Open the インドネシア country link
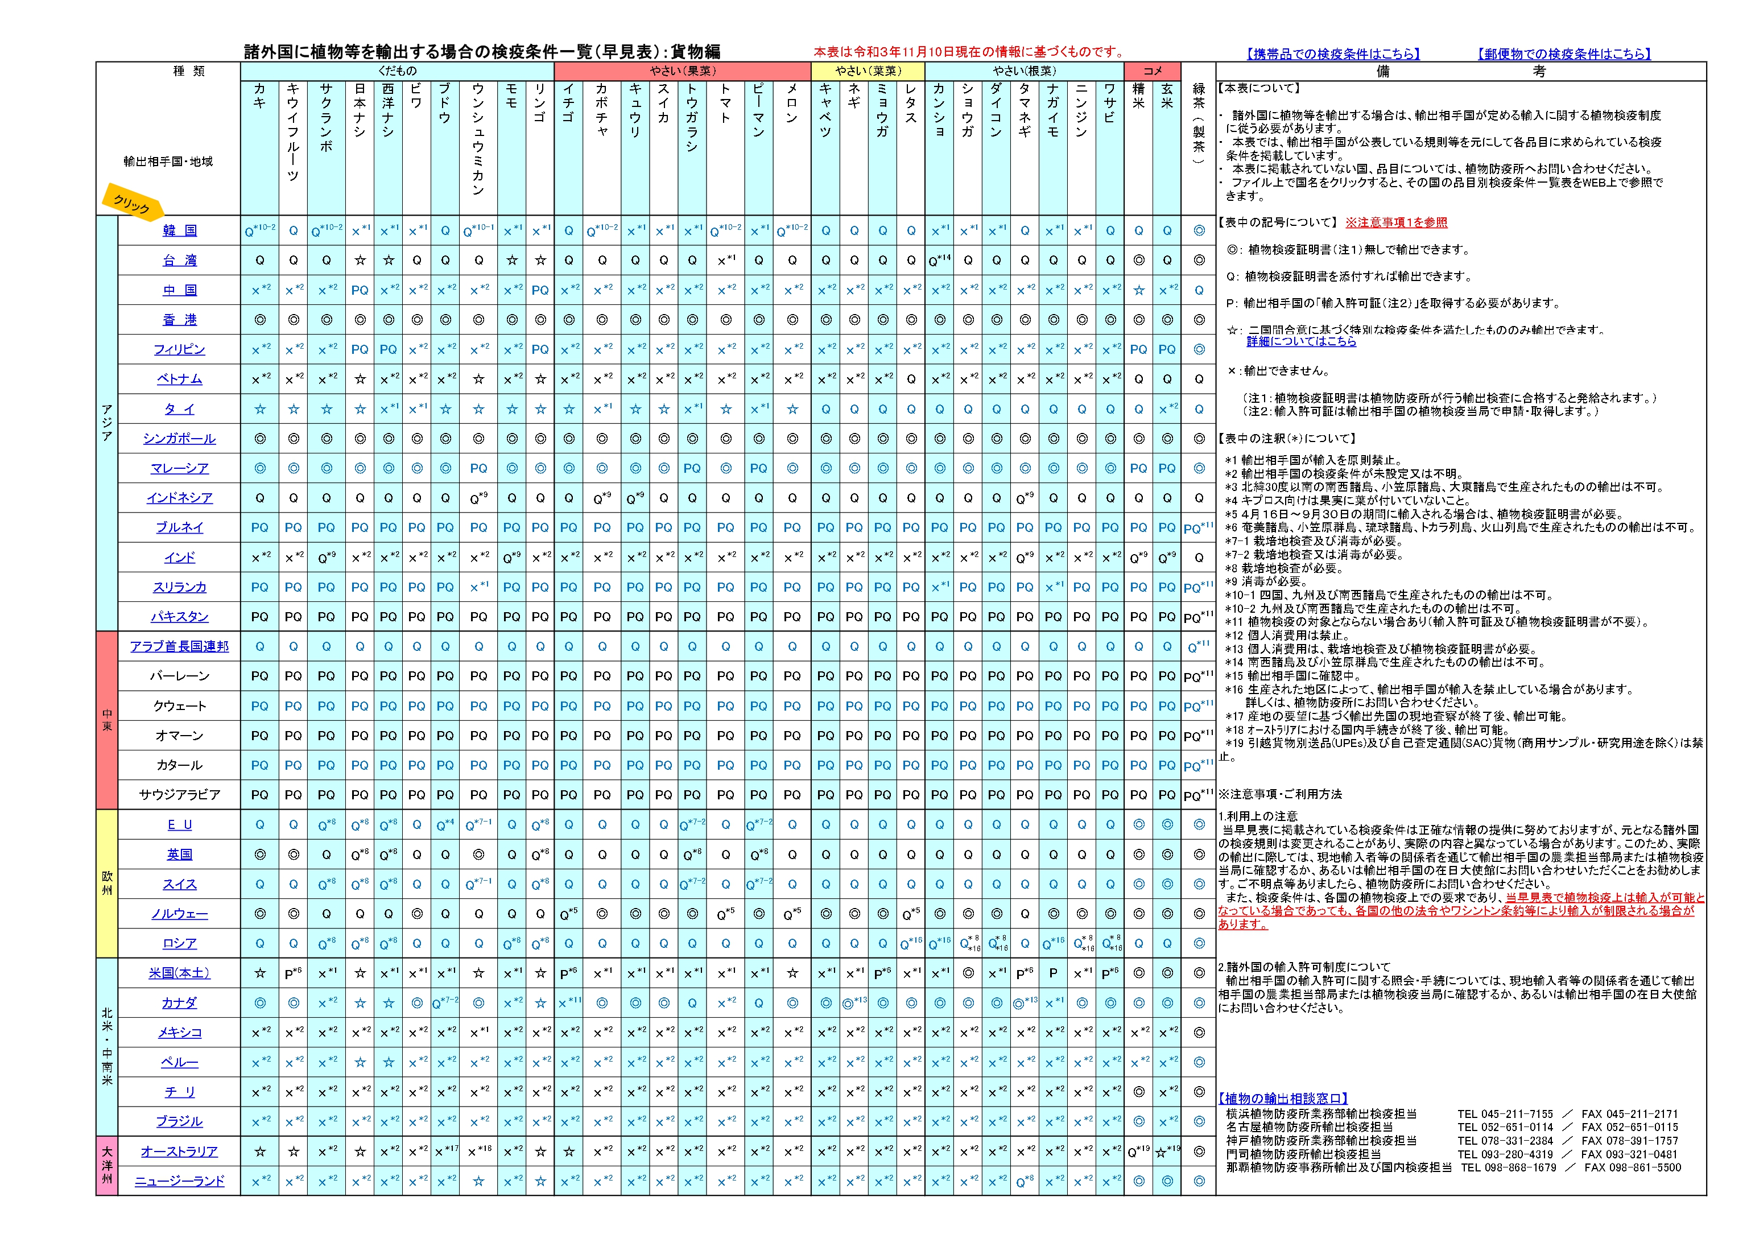The image size is (1751, 1238). pos(179,498)
